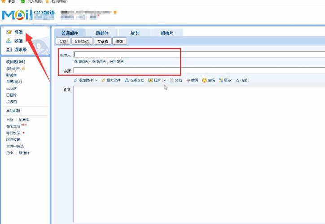Click inside the 正文 message body area
Viewport: 325px width, 224px height.
tap(199, 154)
